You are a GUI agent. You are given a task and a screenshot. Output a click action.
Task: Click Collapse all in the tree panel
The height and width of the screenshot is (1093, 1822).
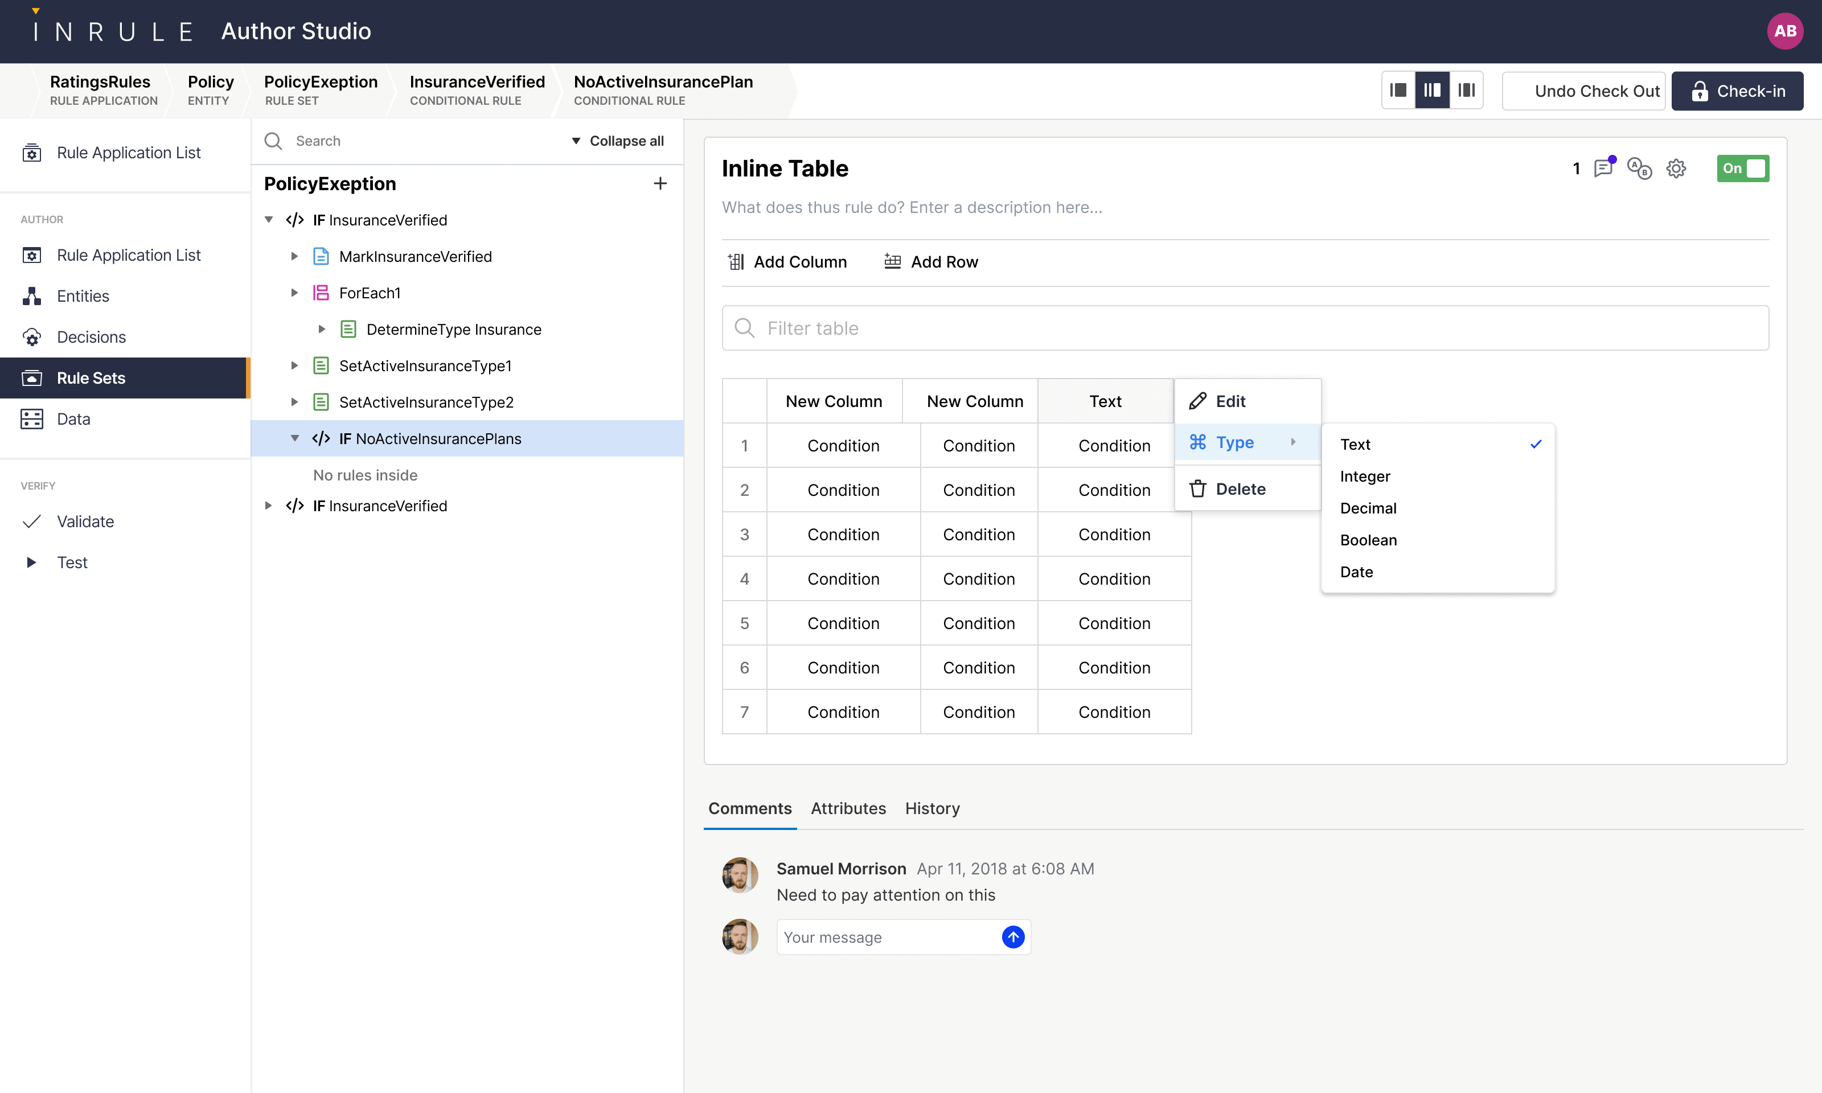click(617, 141)
